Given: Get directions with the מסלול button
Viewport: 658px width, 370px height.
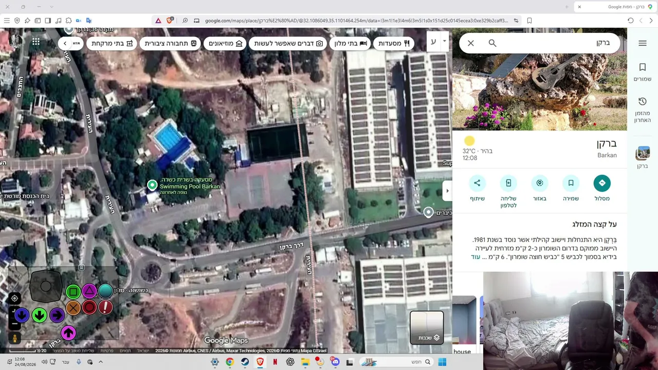Looking at the screenshot, I should (602, 189).
